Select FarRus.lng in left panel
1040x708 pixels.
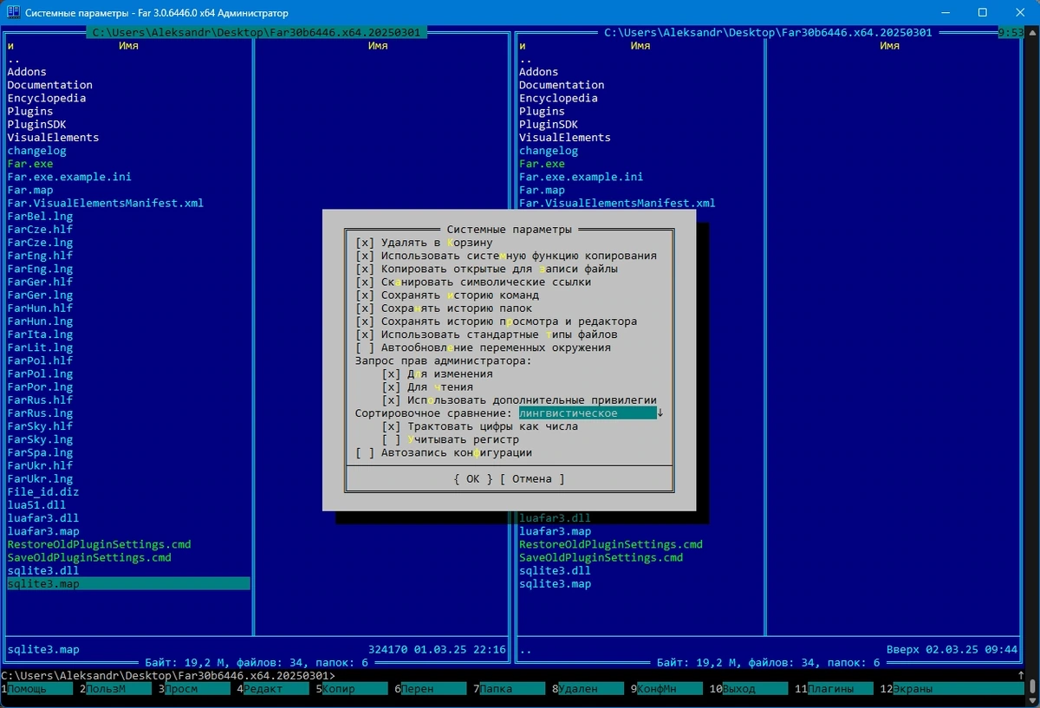[40, 413]
